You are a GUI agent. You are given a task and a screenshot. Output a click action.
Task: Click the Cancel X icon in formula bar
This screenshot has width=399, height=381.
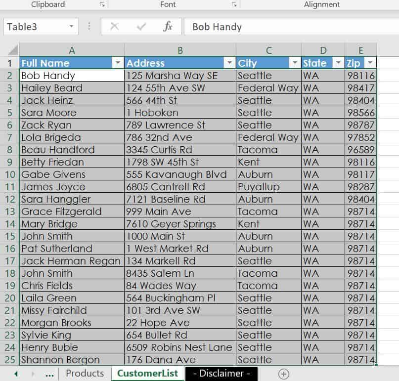click(115, 27)
